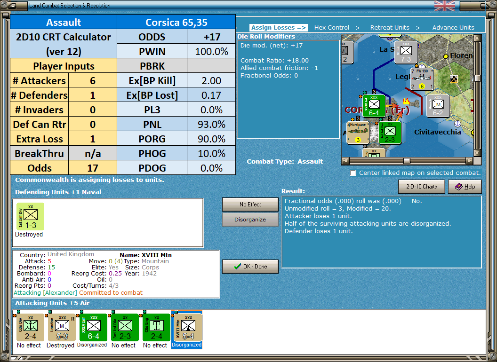This screenshot has height=362, width=497.
Task: Click the No Effect button
Action: point(250,205)
